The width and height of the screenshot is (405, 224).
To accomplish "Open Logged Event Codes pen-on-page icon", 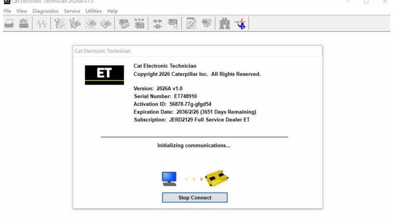I will pos(106,24).
